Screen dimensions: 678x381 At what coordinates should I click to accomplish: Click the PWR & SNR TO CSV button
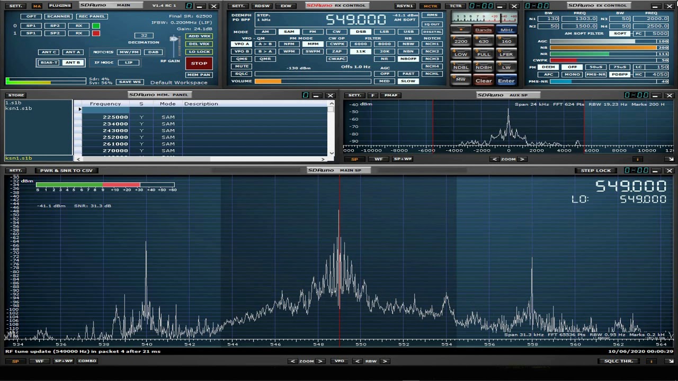click(x=67, y=170)
